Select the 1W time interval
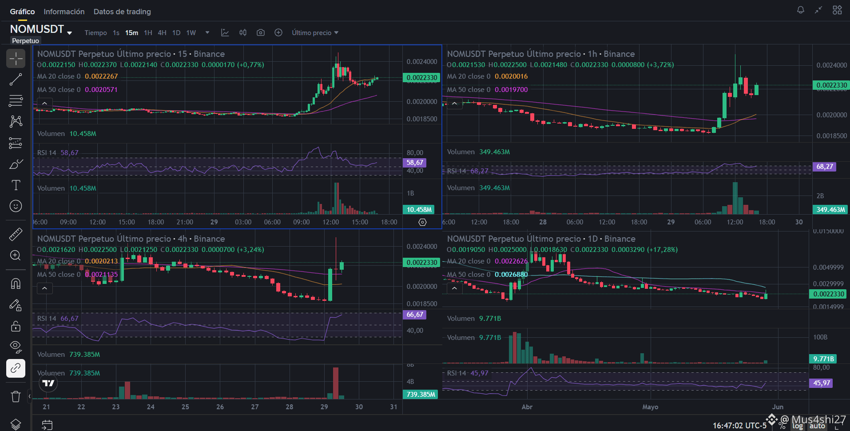850x431 pixels. click(191, 33)
